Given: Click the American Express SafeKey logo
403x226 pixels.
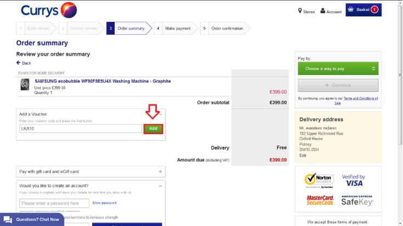Looking at the screenshot, I should point(357,200).
